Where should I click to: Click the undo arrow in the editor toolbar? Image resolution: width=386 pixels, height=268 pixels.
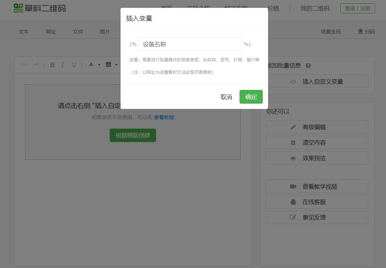(25, 65)
